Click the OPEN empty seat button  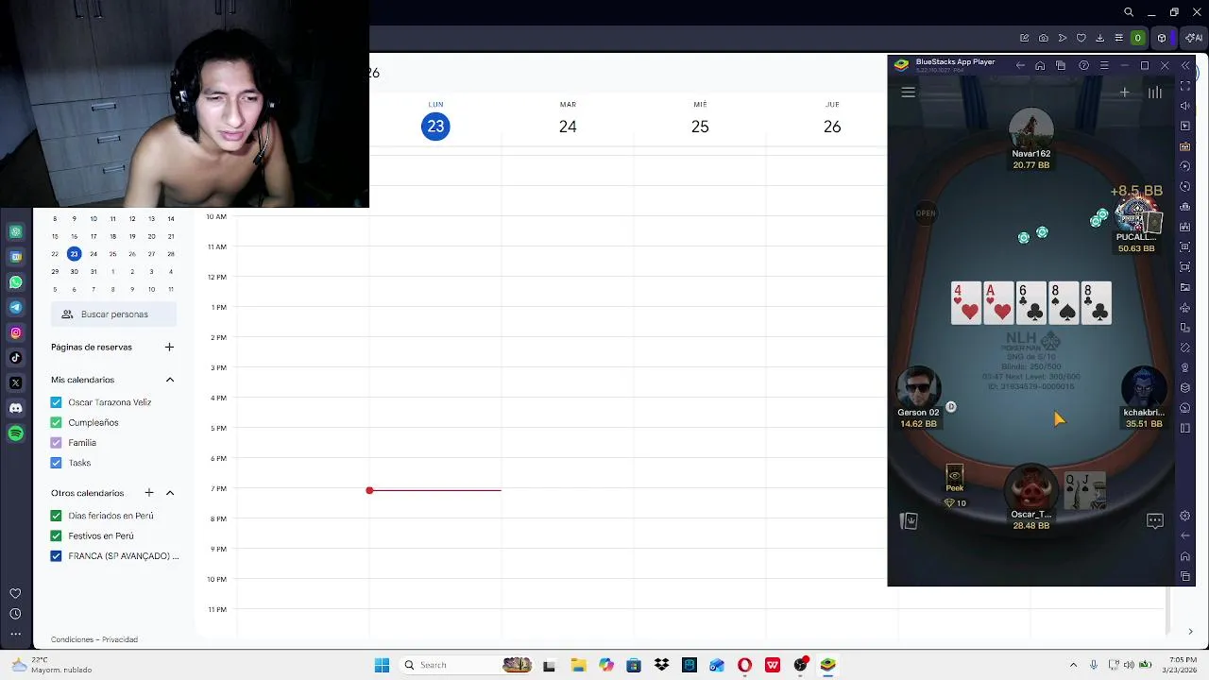[926, 213]
